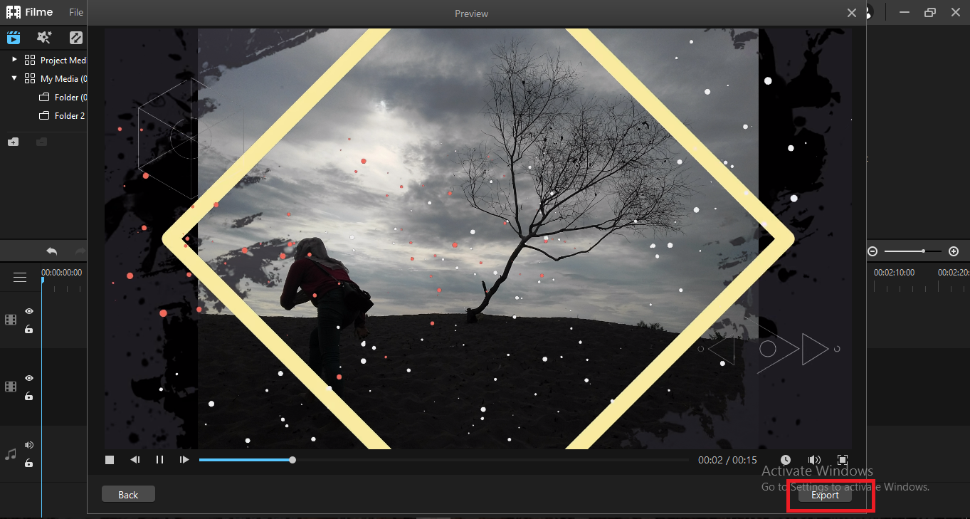This screenshot has width=970, height=519.
Task: Export the project video
Action: click(x=824, y=495)
